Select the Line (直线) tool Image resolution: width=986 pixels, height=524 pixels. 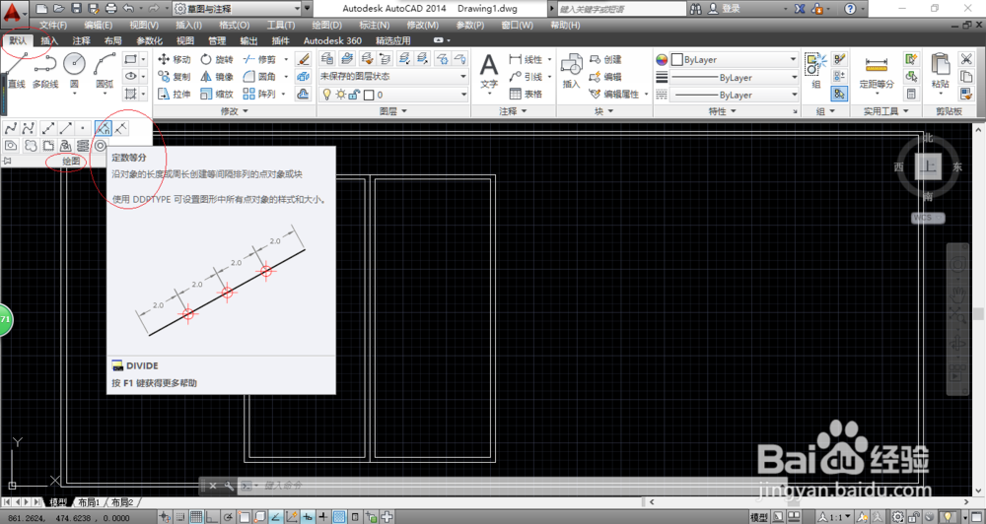(17, 71)
